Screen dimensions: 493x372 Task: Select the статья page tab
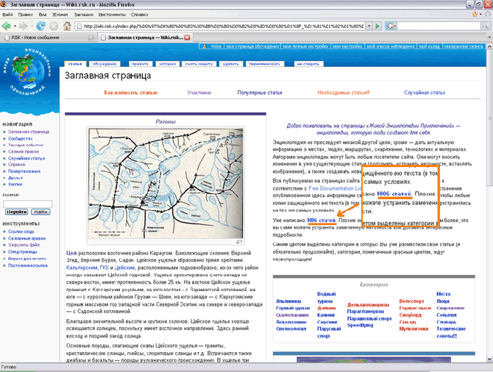[75, 64]
